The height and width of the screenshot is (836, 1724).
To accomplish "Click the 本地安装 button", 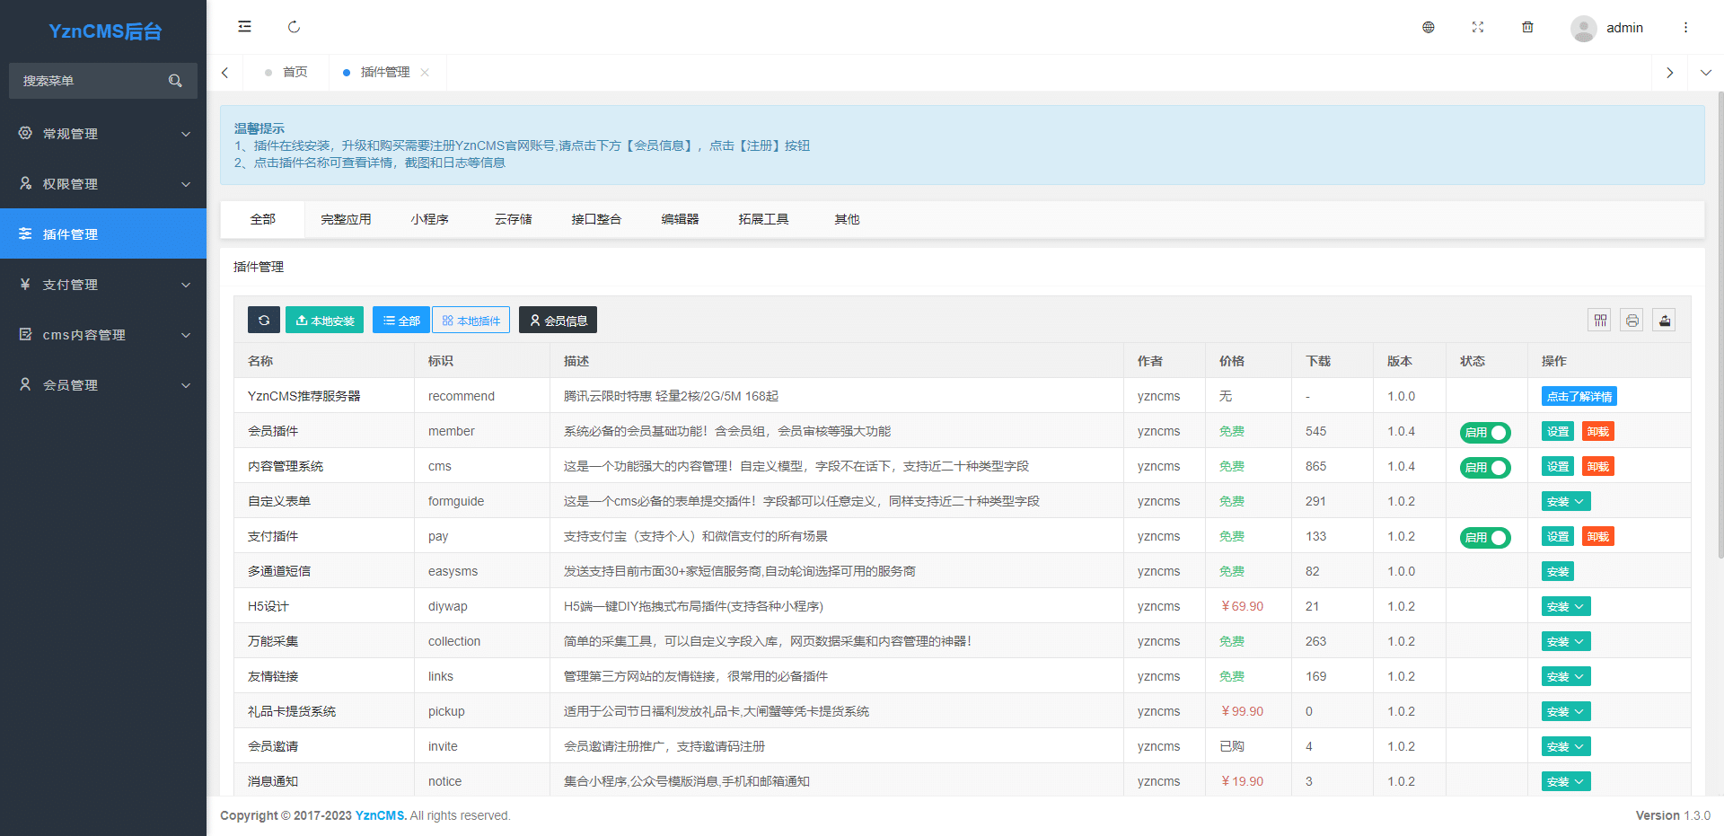I will pos(324,320).
